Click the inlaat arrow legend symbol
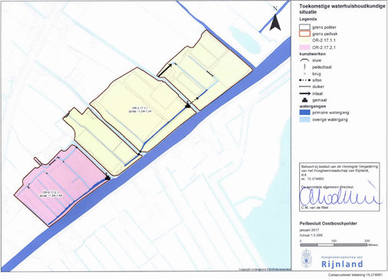This screenshot has height=279, width=388. tap(304, 94)
